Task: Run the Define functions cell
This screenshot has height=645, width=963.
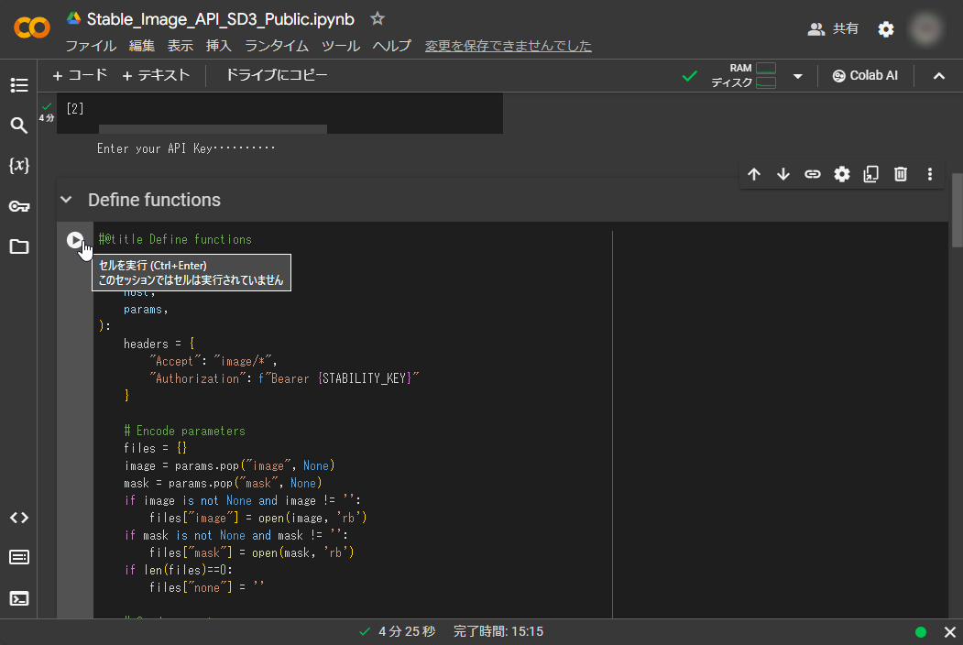Action: [x=75, y=239]
